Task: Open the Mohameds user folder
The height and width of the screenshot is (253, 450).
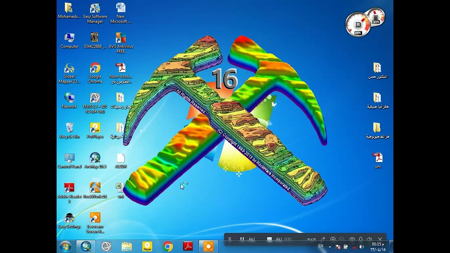Action: coord(69,11)
